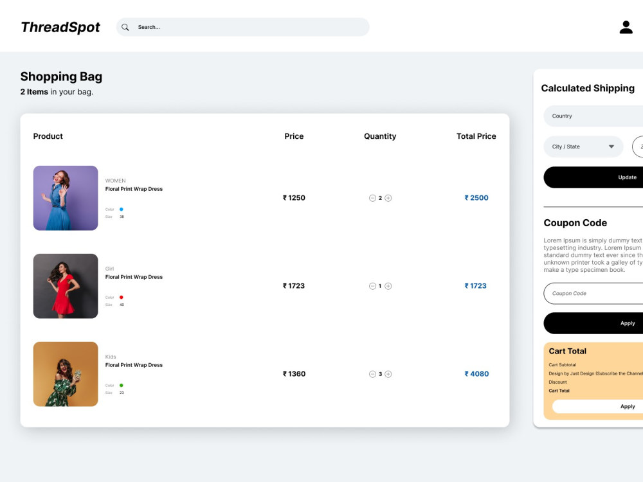This screenshot has width=643, height=482.
Task: Open the red dress product thumbnail
Action: click(66, 286)
